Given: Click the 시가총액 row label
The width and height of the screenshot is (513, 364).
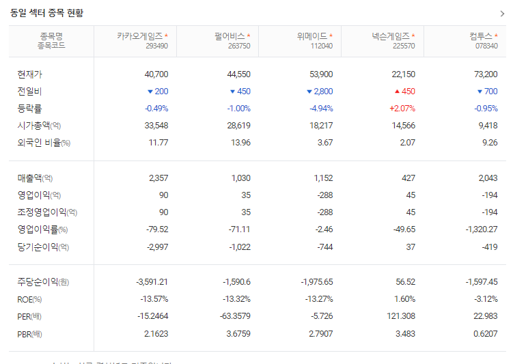Looking at the screenshot, I should pyautogui.click(x=39, y=126).
